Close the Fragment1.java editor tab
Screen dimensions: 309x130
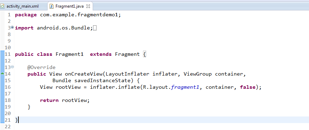[x=88, y=6]
